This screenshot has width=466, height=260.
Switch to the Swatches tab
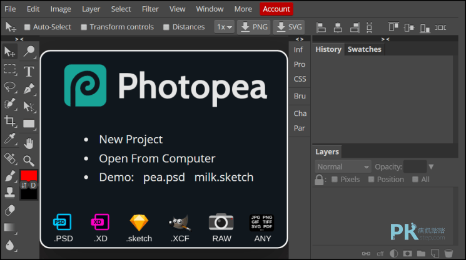coord(365,49)
